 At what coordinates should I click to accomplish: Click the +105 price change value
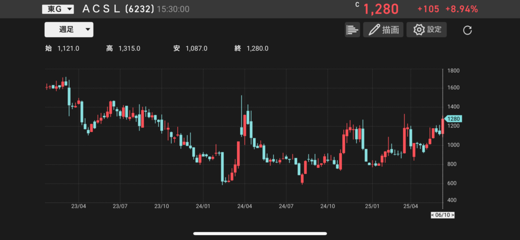(428, 9)
